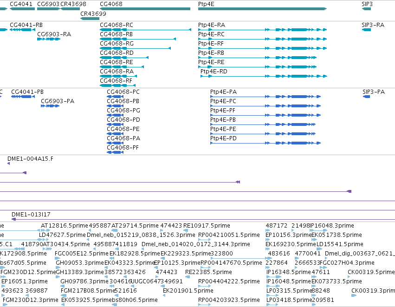395x307 pixels.
Task: Select protein Ptp4E-PD
Action: coord(223,138)
